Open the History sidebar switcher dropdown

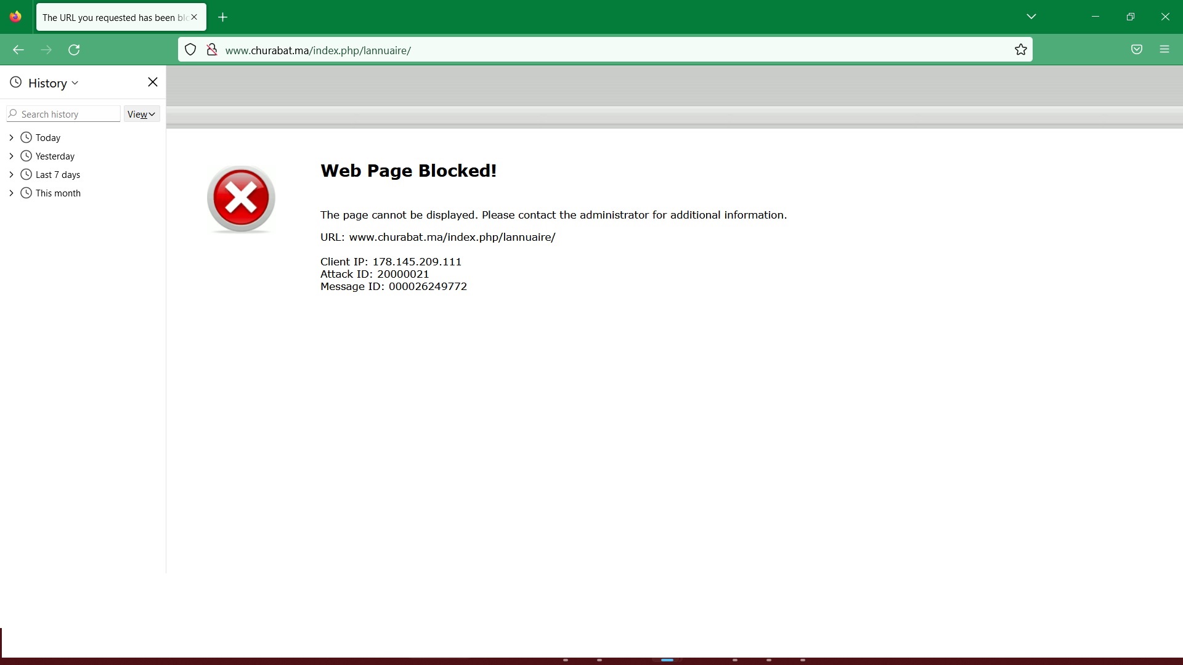[52, 83]
